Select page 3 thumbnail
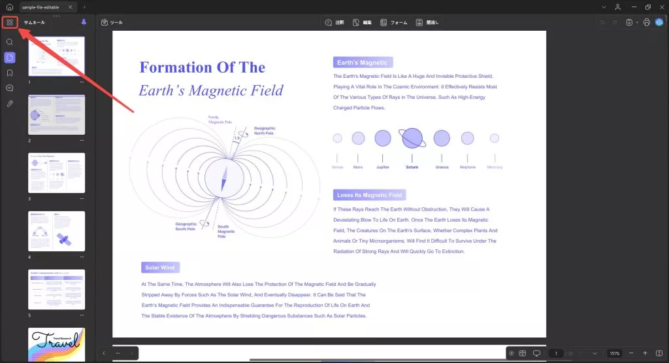 (56, 173)
